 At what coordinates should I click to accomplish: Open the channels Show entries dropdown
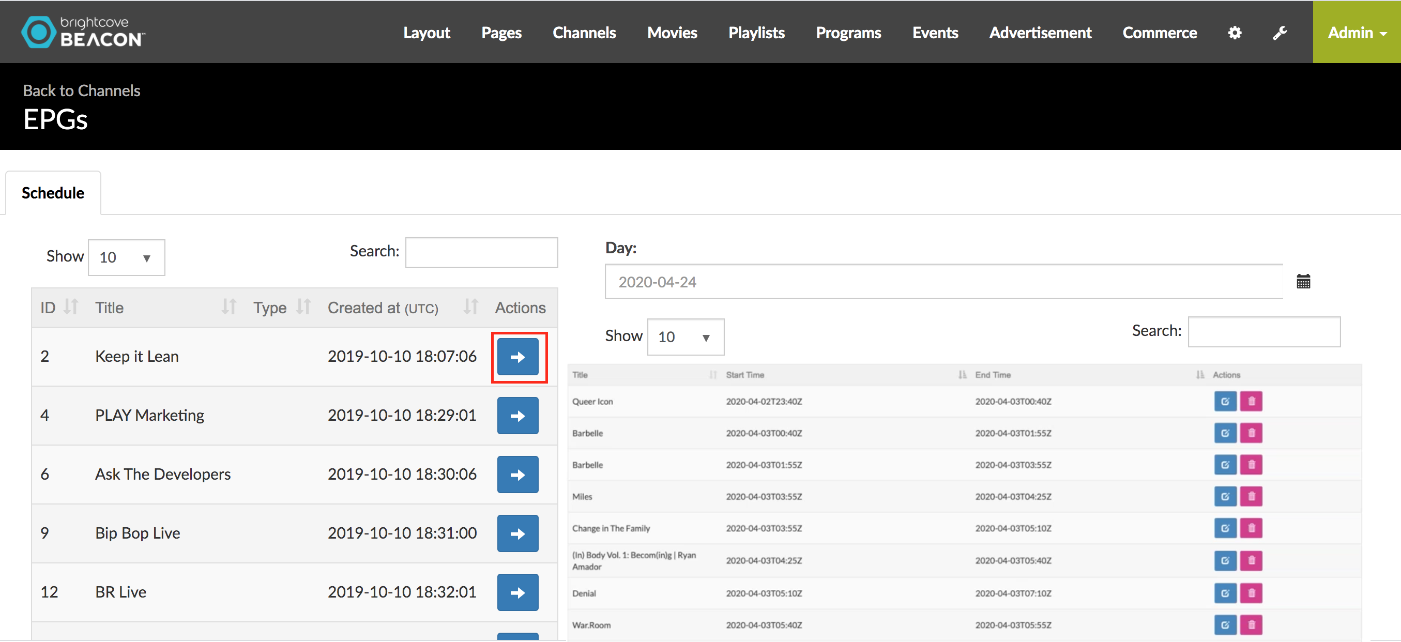(x=126, y=257)
